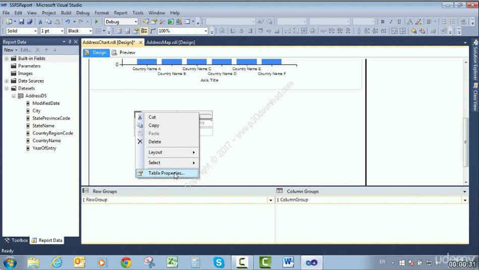
Task: Open the Class View side tab
Action: click(x=475, y=97)
